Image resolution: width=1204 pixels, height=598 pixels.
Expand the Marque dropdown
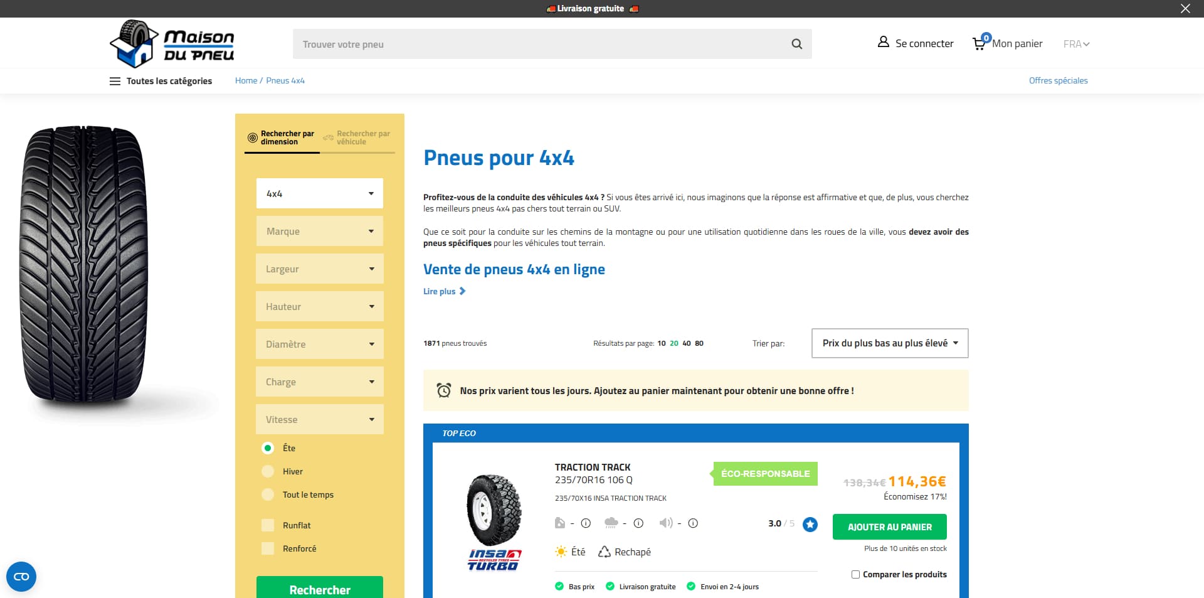point(320,231)
